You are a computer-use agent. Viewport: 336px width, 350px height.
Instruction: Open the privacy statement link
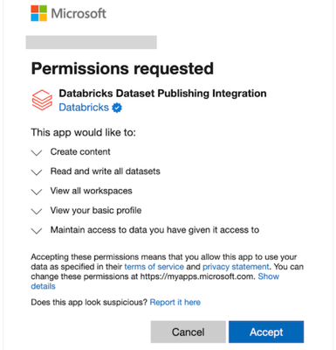coord(236,267)
